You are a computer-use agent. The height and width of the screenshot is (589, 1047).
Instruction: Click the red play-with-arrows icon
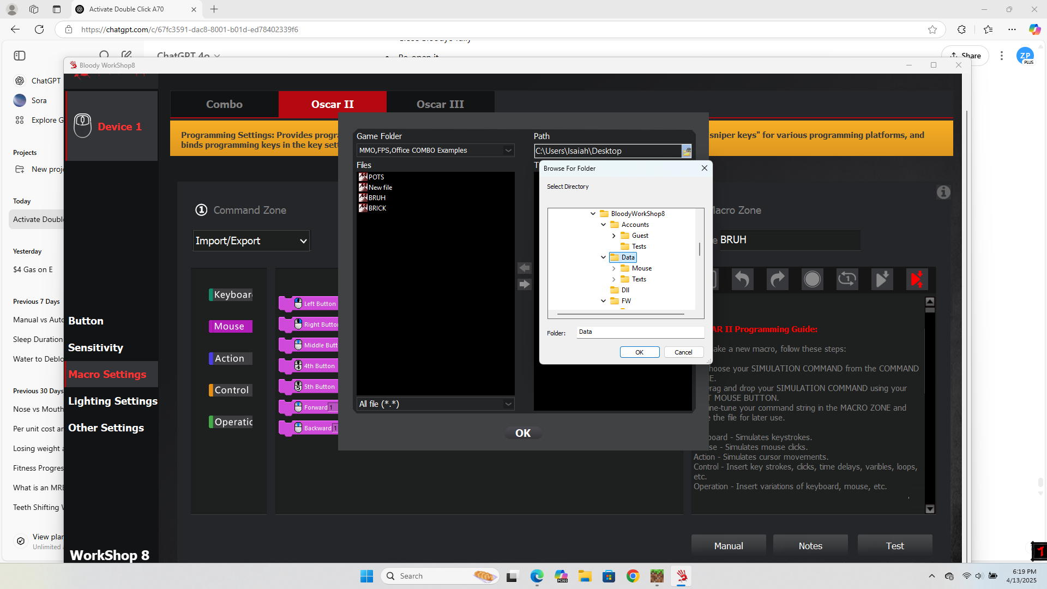(x=917, y=279)
